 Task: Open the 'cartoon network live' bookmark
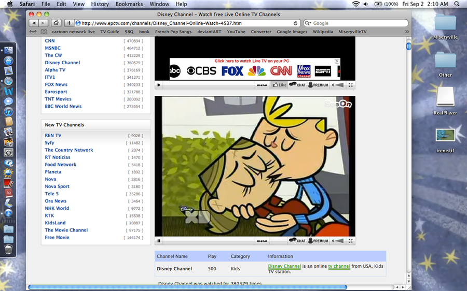73,32
